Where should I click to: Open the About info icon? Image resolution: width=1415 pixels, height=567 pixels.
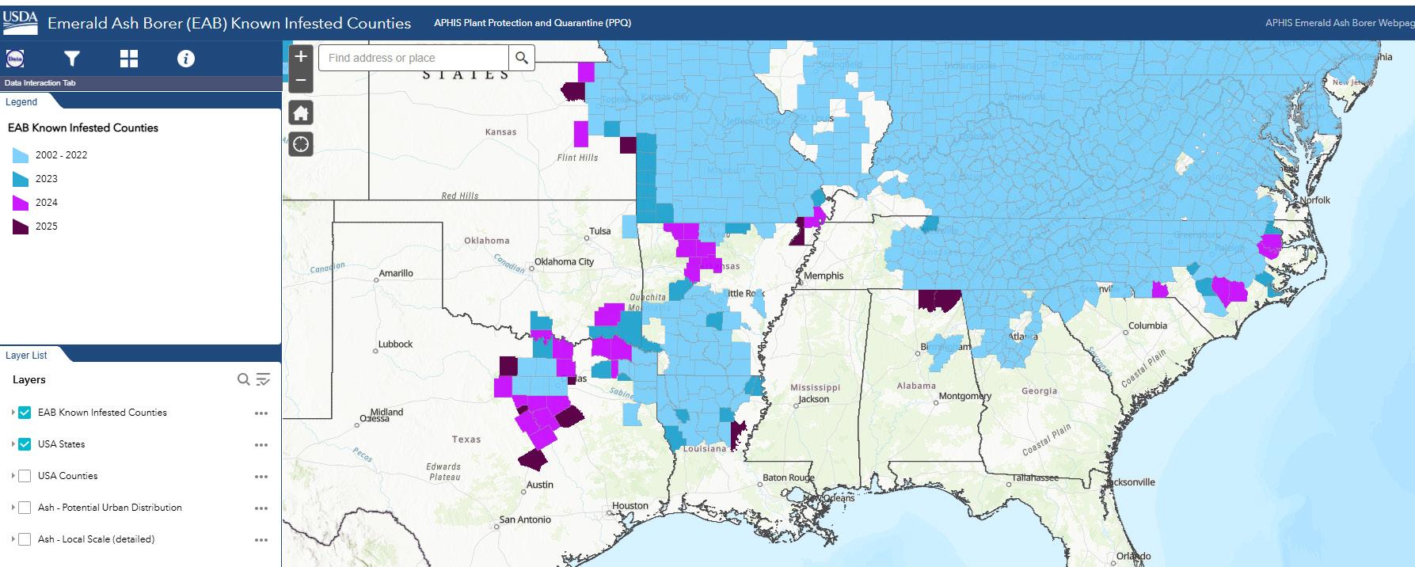pyautogui.click(x=186, y=59)
